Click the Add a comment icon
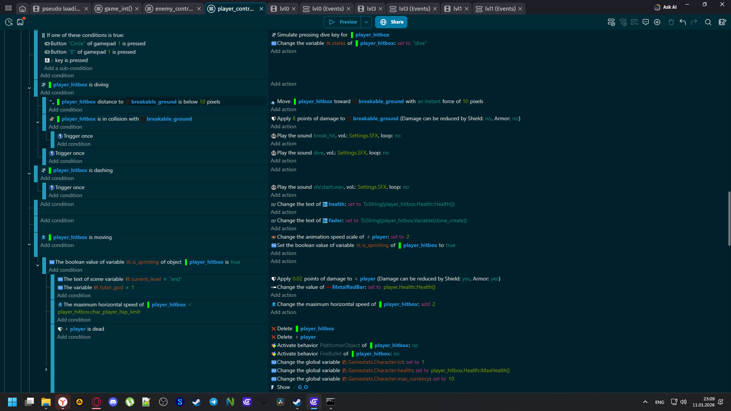Viewport: 731px width, 411px height. (x=646, y=22)
